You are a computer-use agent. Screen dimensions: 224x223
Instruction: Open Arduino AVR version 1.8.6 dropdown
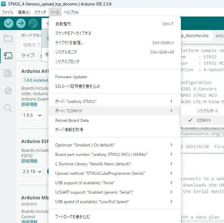click(32, 115)
